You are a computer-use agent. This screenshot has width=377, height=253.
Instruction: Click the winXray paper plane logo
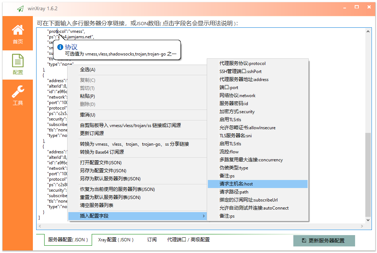20,9
